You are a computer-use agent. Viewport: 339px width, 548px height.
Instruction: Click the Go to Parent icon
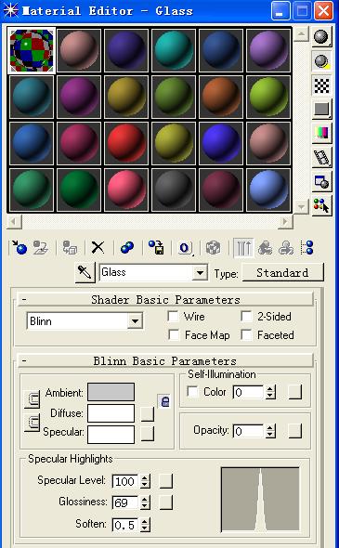coord(265,248)
